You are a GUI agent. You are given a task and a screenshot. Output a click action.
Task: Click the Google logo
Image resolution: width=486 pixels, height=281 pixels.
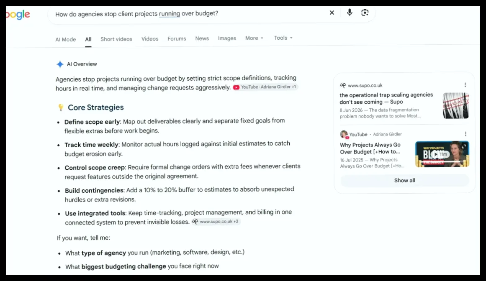click(18, 15)
